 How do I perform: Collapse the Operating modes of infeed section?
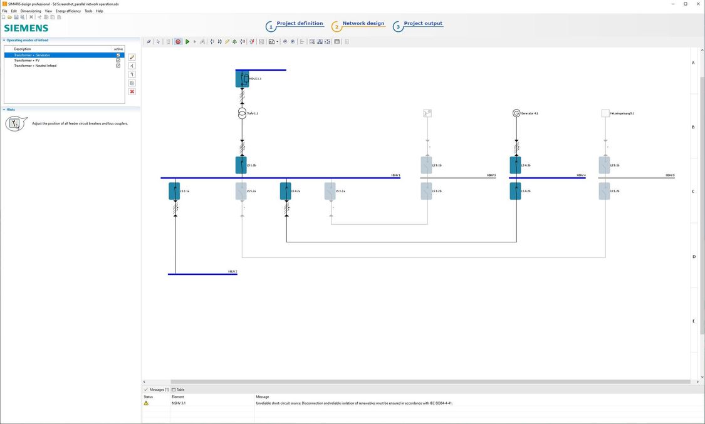pos(4,39)
